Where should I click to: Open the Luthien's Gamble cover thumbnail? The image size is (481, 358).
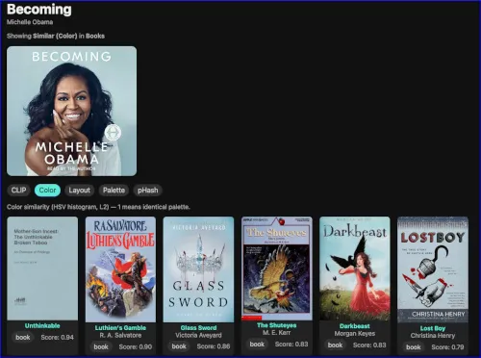point(120,269)
